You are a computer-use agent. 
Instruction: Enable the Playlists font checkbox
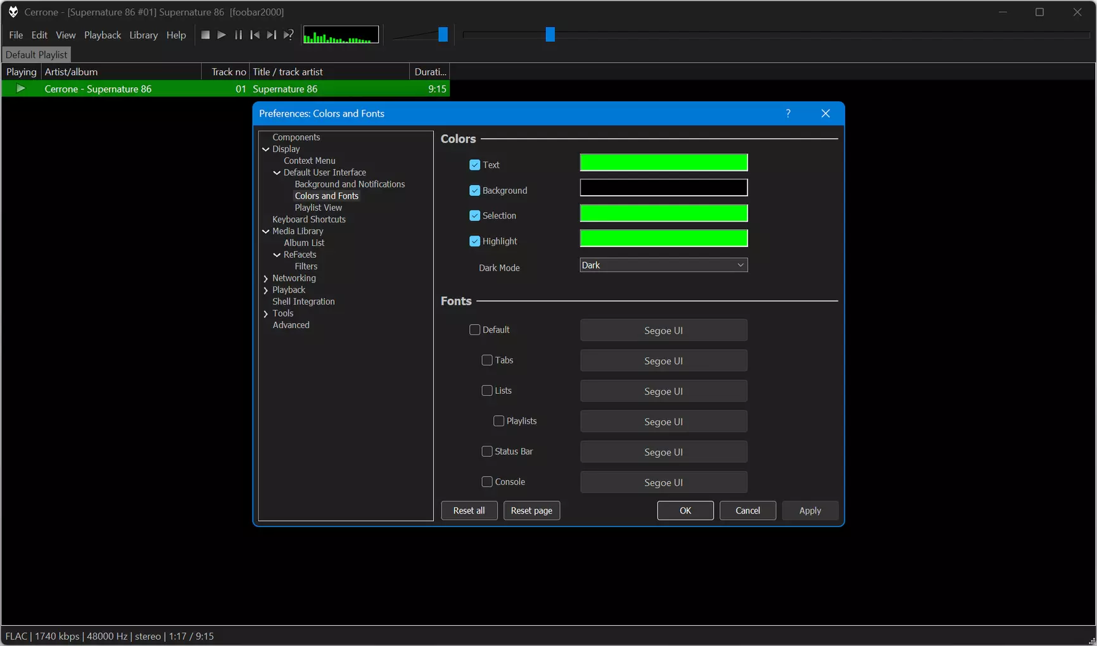pyautogui.click(x=498, y=421)
